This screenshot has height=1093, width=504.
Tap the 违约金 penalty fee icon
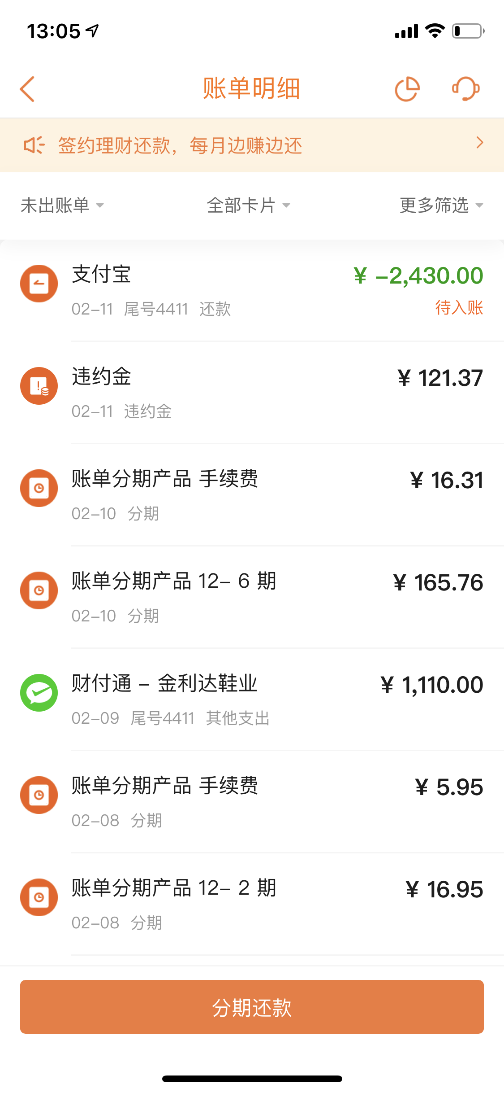[x=39, y=386]
